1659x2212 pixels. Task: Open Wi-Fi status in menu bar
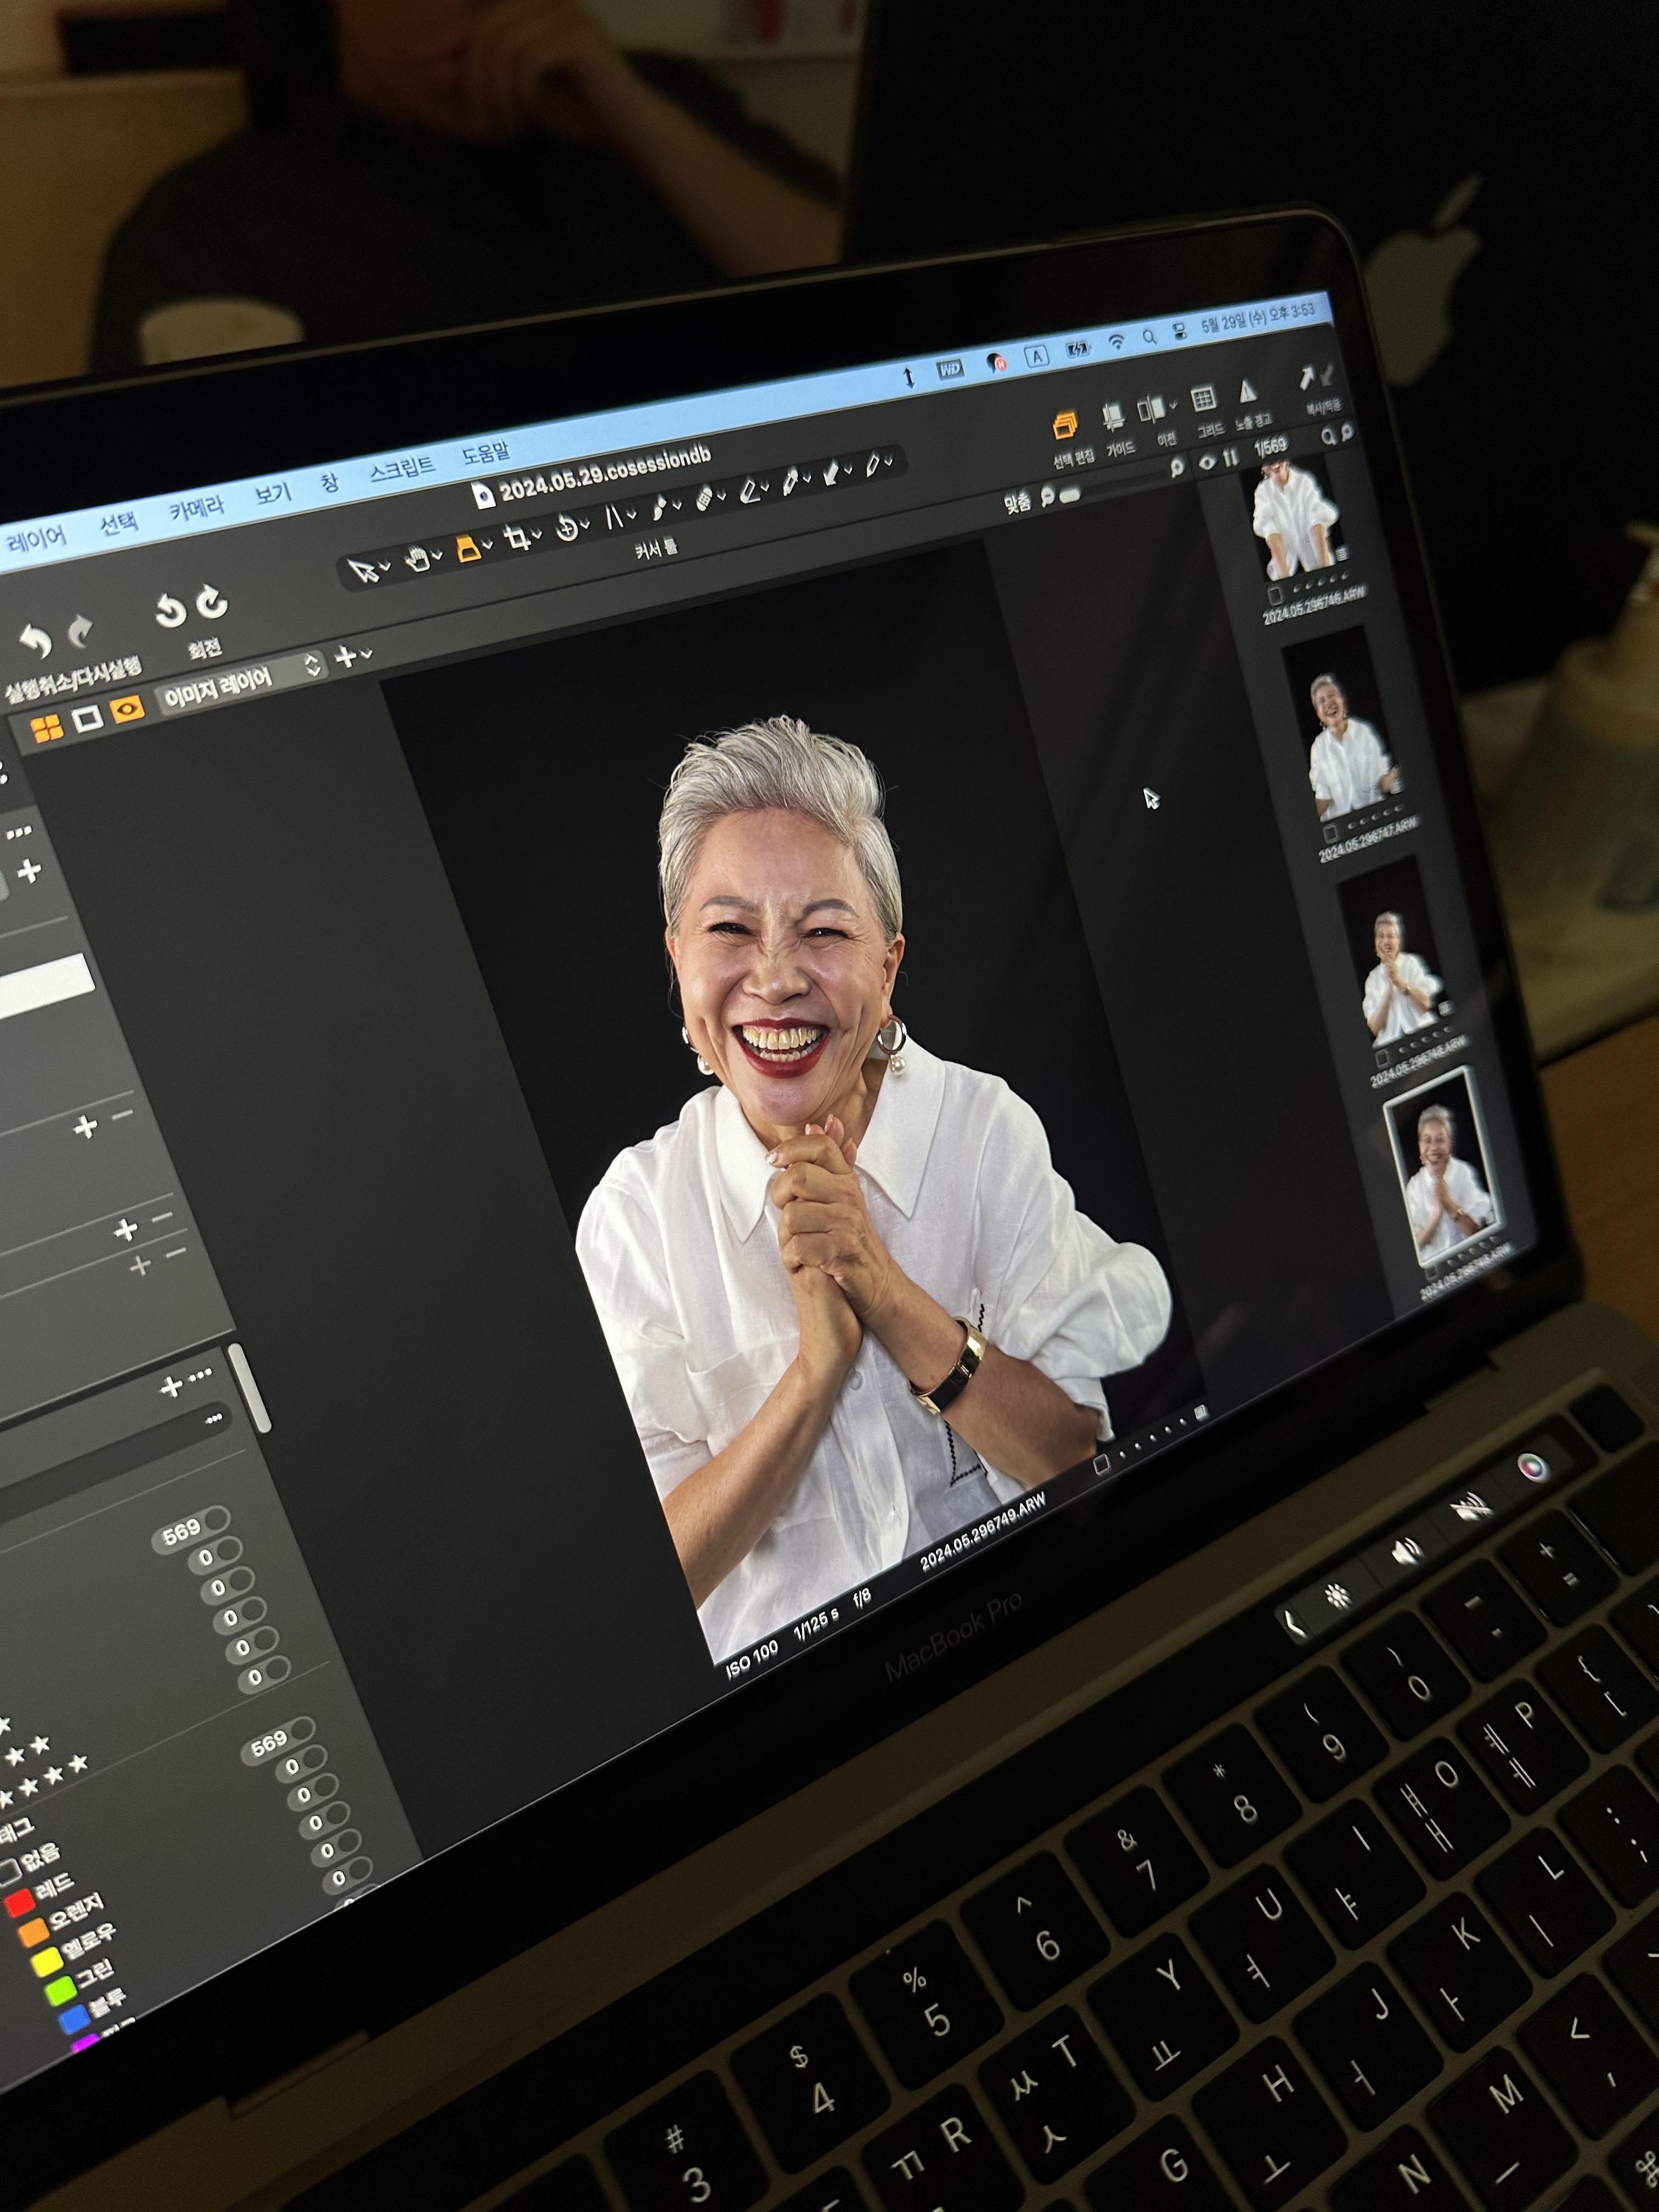coord(1116,342)
